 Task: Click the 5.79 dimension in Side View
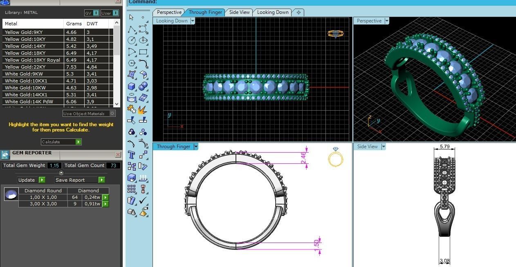[x=444, y=147]
